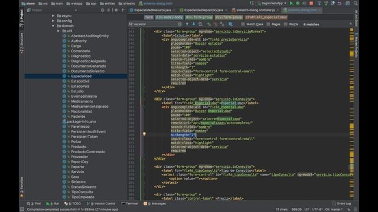Click the form breadcrumb
The image size is (378, 212).
(x=149, y=17)
